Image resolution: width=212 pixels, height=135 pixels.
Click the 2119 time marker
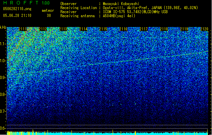click(x=184, y=29)
